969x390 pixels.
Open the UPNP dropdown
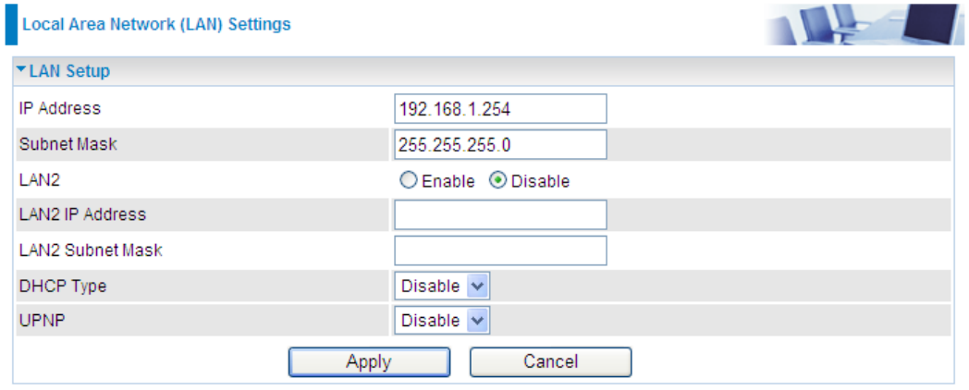point(442,321)
